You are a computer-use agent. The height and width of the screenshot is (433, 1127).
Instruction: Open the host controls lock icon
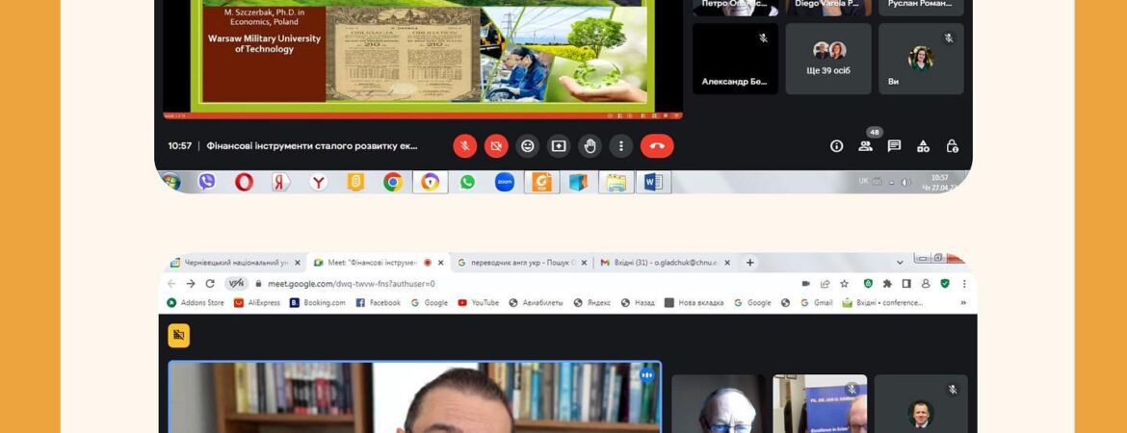[x=953, y=145]
